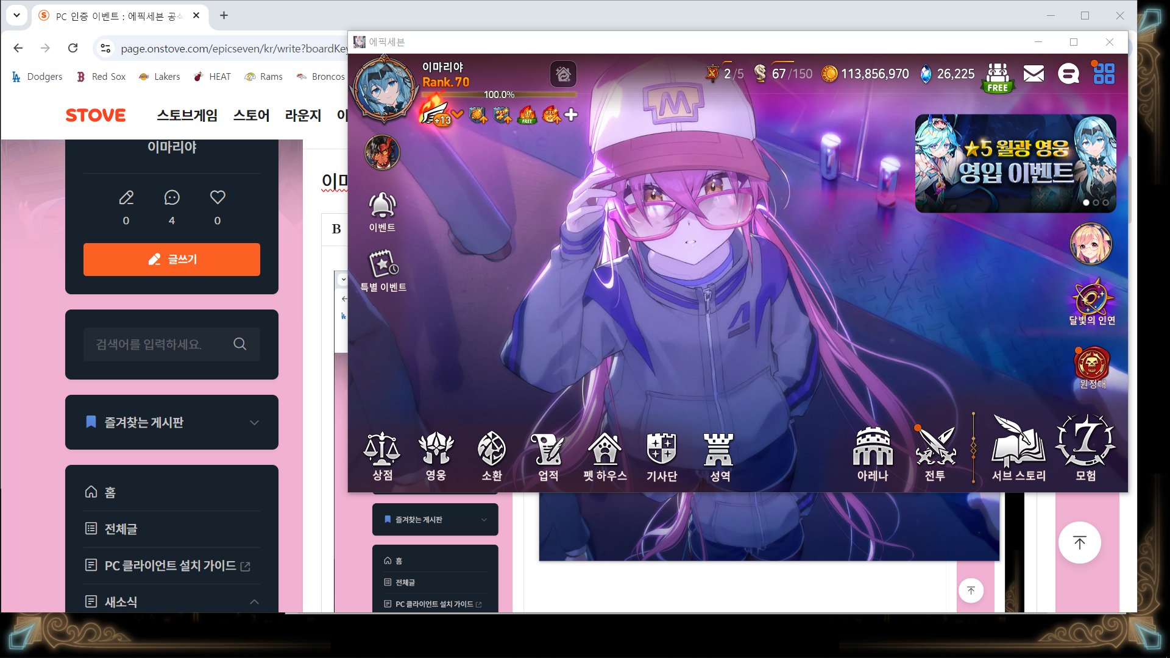Click the gold coin currency icon
1170x658 pixels.
(x=829, y=74)
